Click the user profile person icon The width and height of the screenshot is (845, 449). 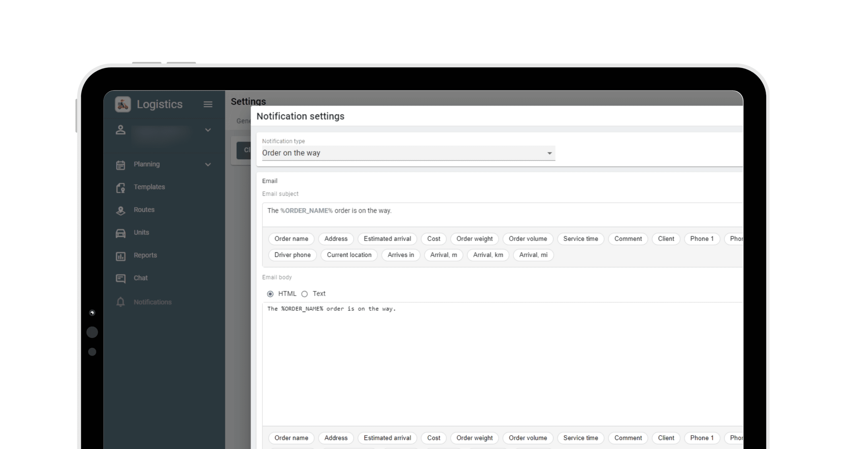tap(120, 130)
